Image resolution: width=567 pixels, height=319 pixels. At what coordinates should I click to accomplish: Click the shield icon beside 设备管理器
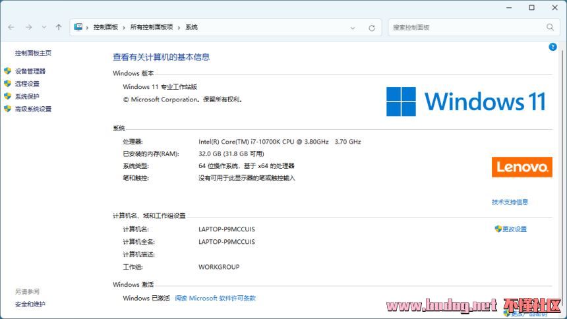(8, 71)
